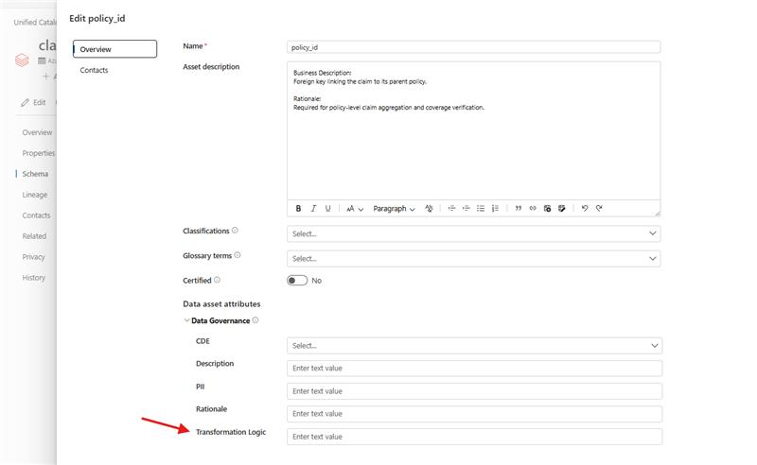Click the Databricks asset icon on background page
Viewport: 757px width, 465px height.
click(x=22, y=60)
